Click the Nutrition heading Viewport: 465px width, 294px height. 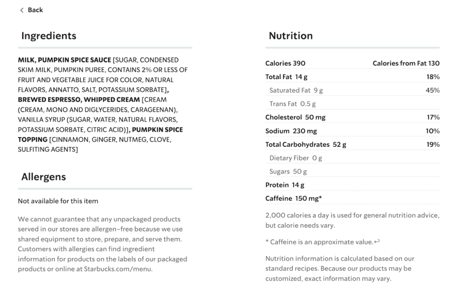coord(291,36)
